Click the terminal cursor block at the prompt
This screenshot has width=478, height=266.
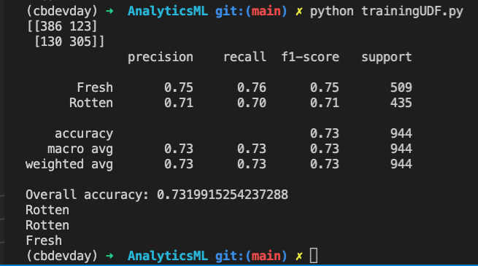(314, 255)
